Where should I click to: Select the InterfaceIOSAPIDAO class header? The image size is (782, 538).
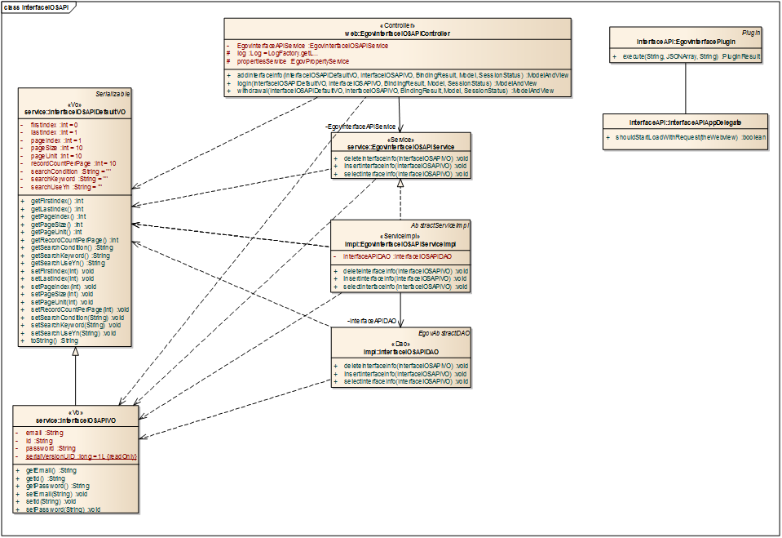point(401,351)
